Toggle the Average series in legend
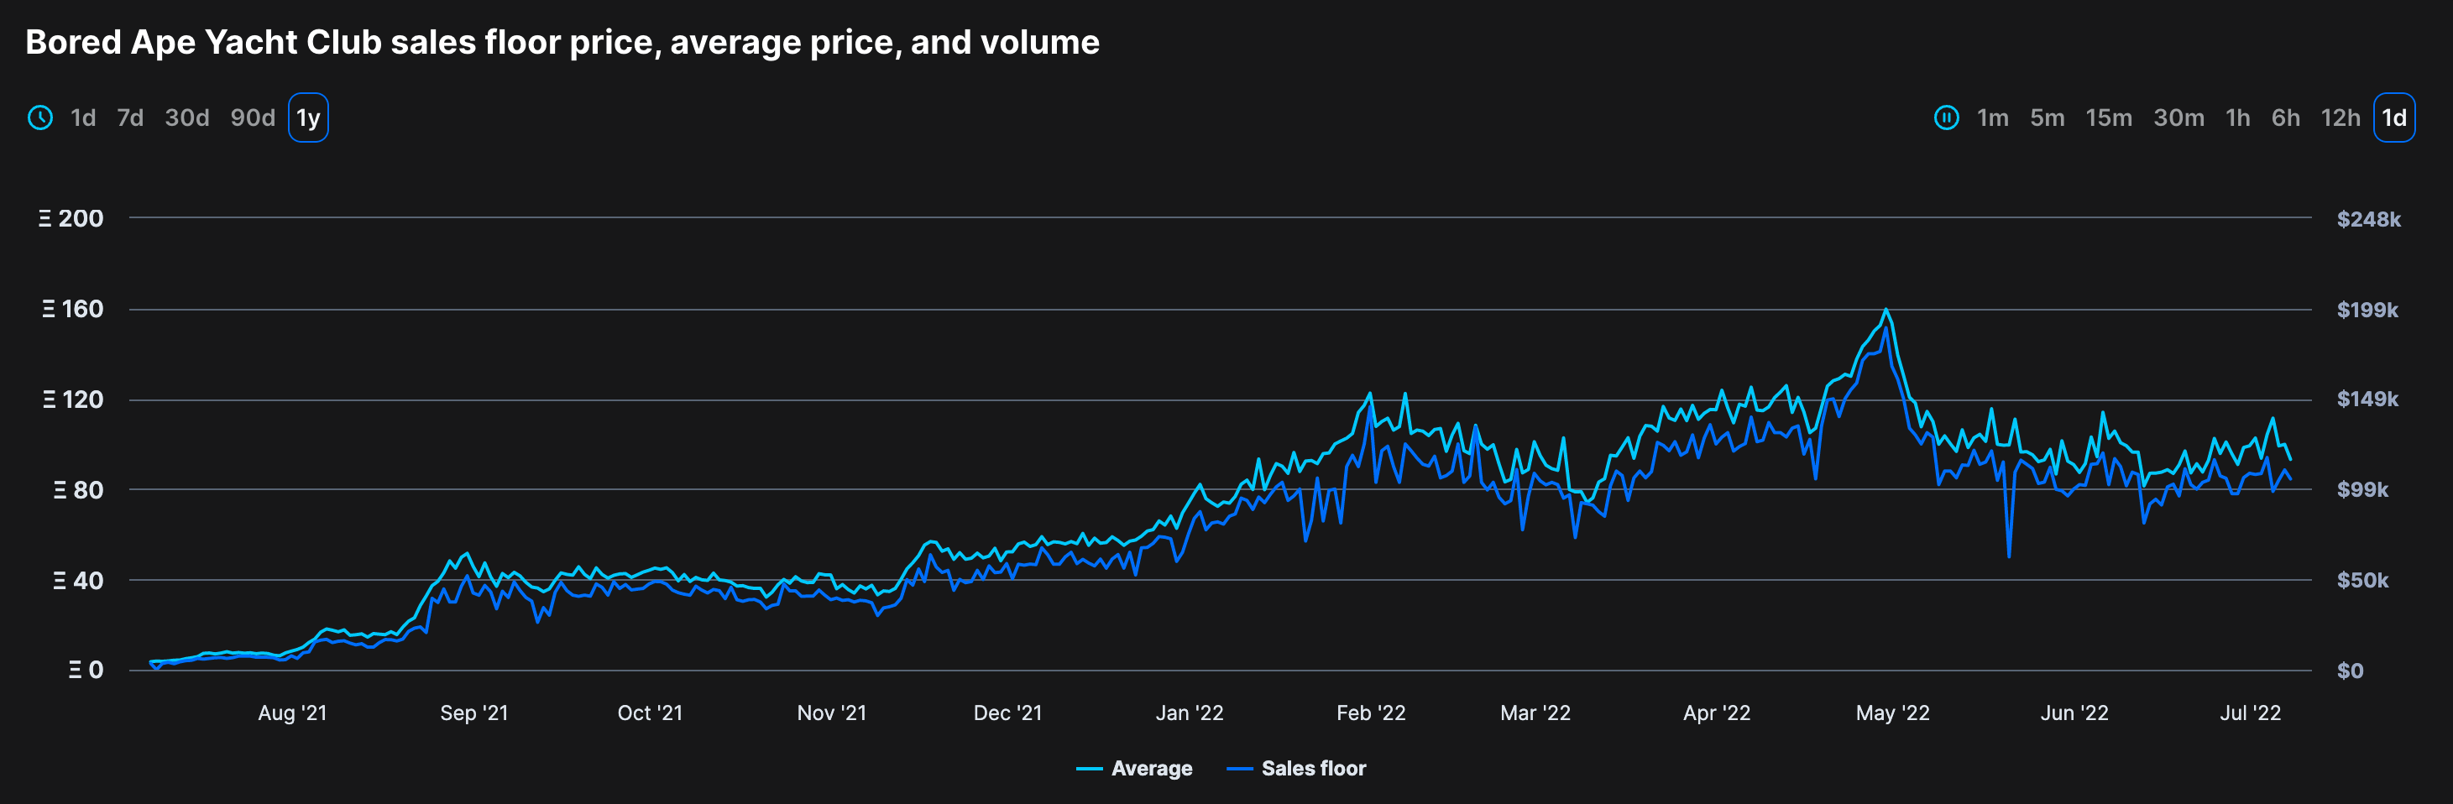The image size is (2453, 804). click(x=1134, y=768)
